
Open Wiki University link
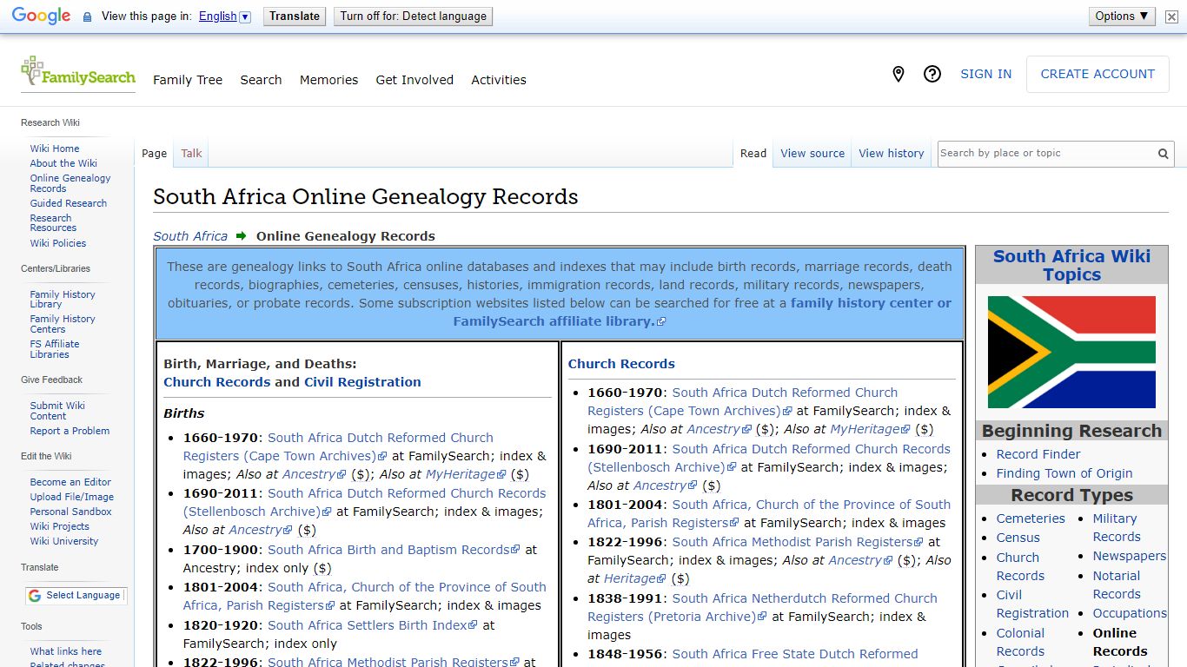click(x=64, y=541)
